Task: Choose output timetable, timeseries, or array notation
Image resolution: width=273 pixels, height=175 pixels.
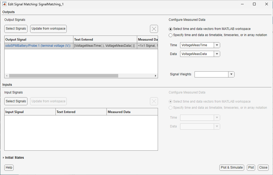Action: pos(171,35)
